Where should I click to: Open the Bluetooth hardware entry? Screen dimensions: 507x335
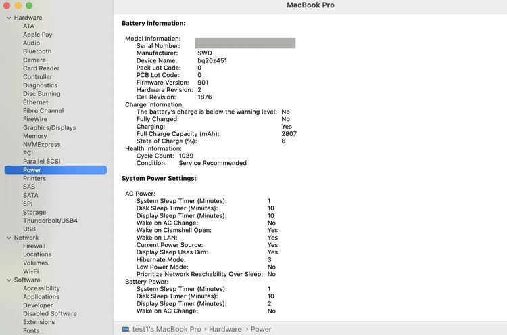37,51
